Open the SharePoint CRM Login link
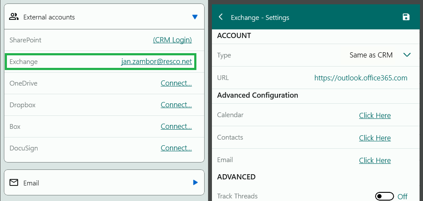 pos(172,40)
